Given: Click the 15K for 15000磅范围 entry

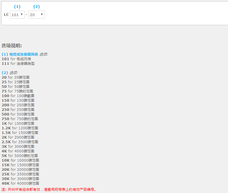Looking at the screenshot, I should (x=20, y=165).
